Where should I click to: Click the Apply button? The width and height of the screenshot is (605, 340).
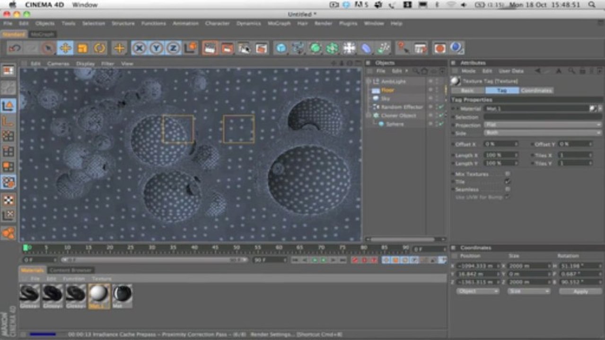pos(580,291)
